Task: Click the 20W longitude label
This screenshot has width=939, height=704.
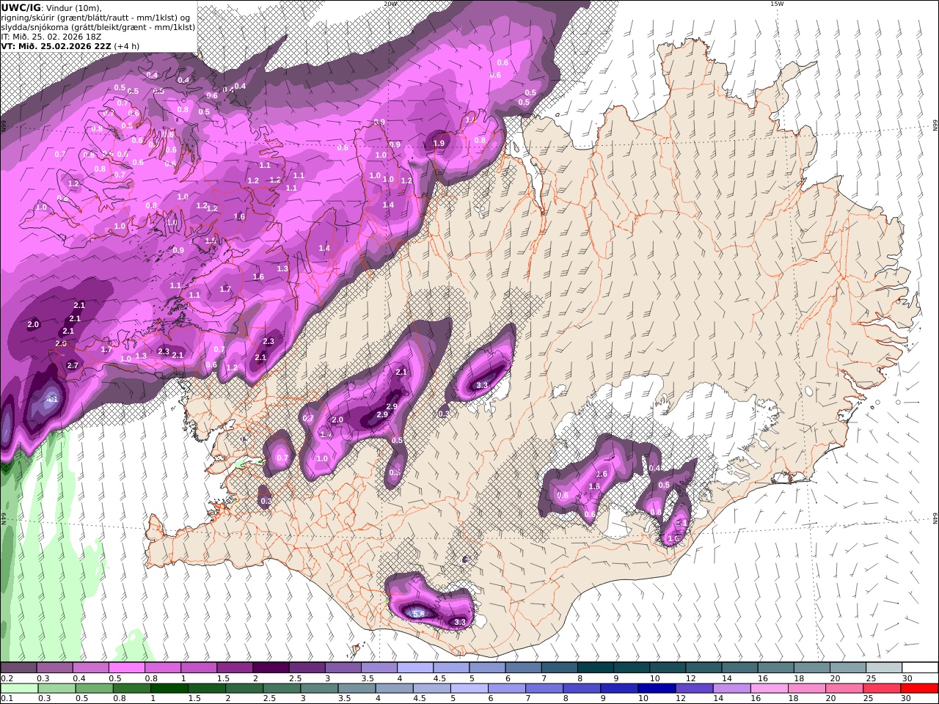Action: [x=390, y=4]
